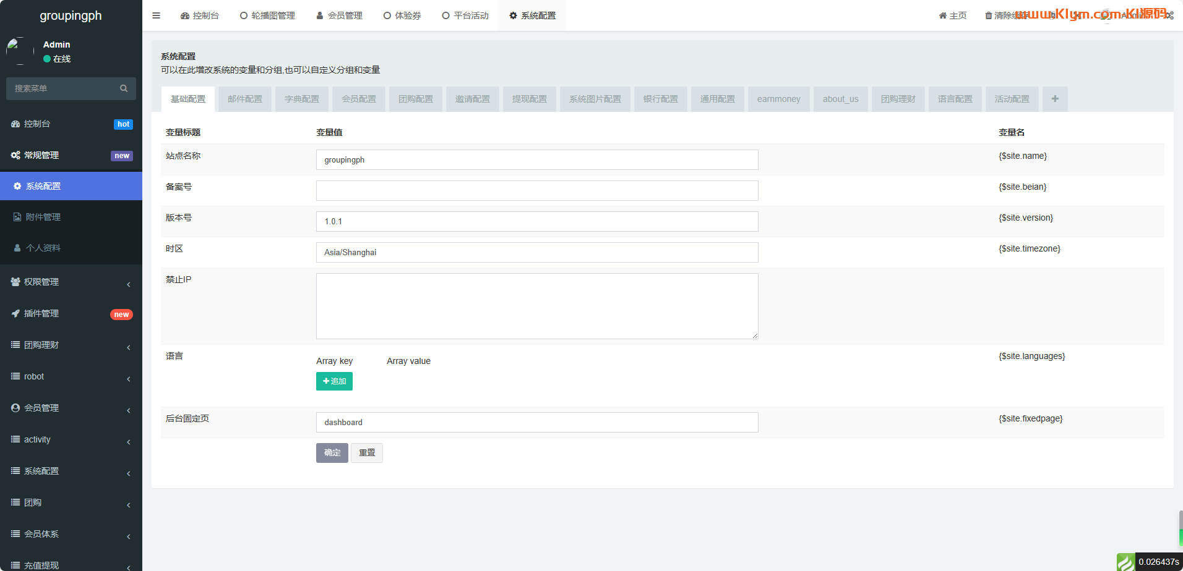The height and width of the screenshot is (571, 1183).
Task: Click the list icon next to 团购理财
Action: point(15,345)
